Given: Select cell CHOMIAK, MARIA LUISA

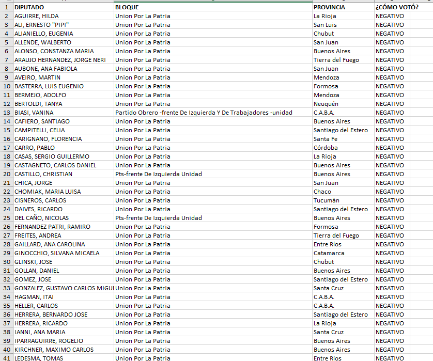Looking at the screenshot, I should click(64, 192).
